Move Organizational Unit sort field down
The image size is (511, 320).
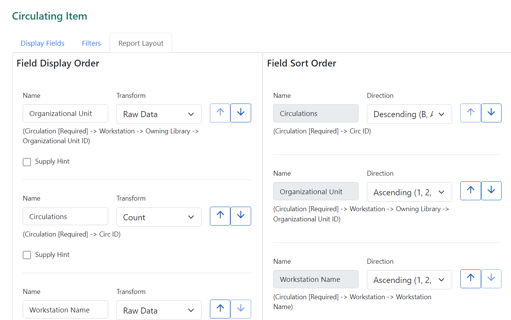[491, 190]
